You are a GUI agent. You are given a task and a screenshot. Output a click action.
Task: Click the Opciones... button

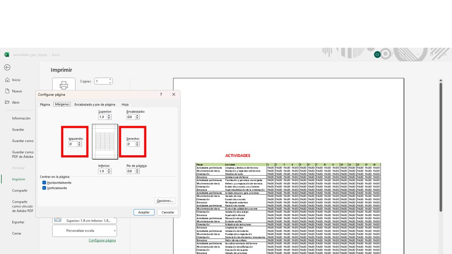(x=165, y=201)
